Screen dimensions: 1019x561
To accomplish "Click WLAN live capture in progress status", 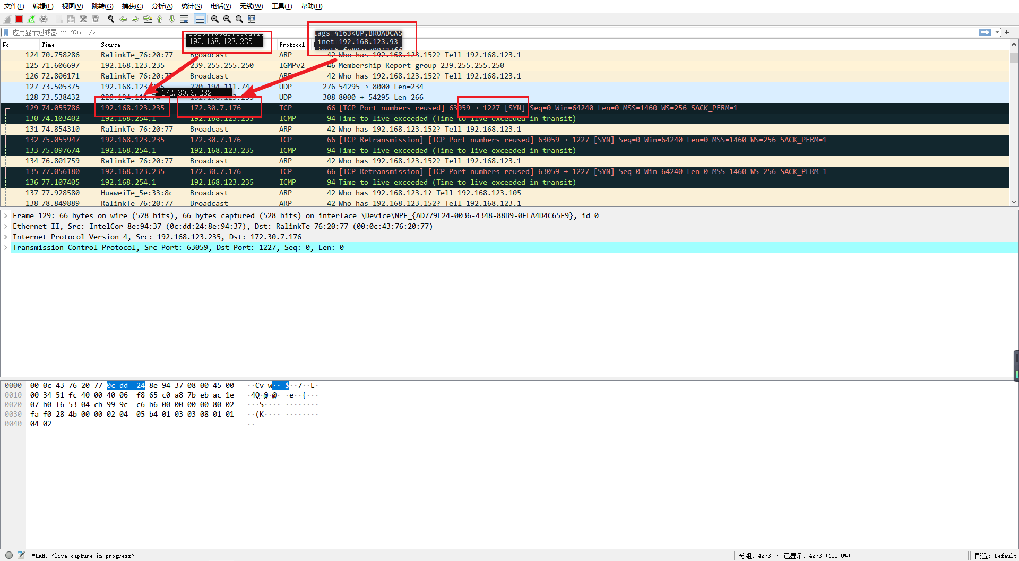I will (83, 556).
